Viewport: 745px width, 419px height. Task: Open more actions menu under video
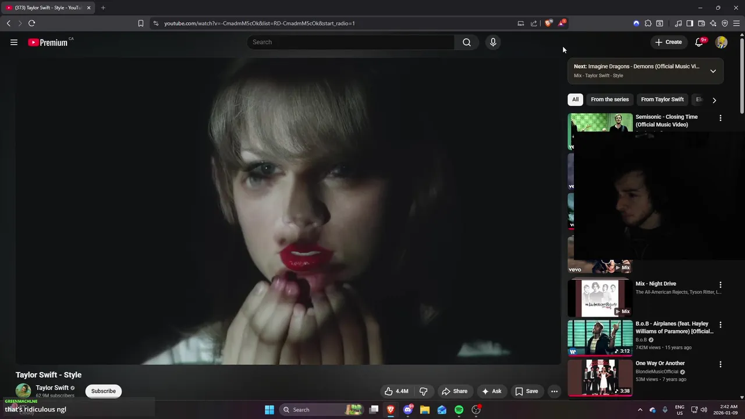(x=554, y=391)
